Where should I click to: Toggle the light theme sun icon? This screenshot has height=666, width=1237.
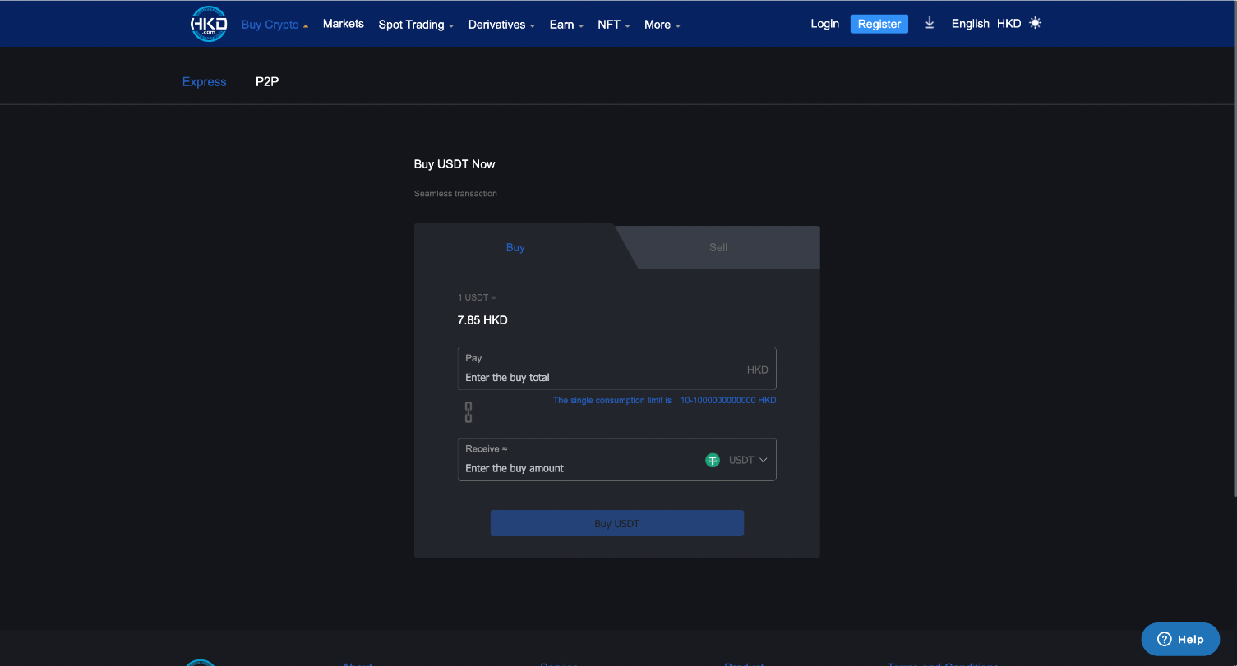pos(1035,23)
